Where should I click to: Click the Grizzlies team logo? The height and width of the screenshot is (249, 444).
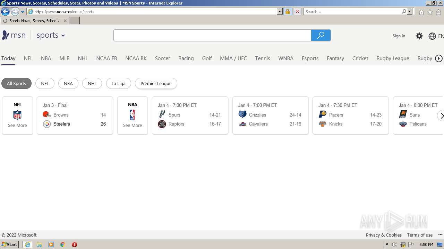click(x=242, y=114)
